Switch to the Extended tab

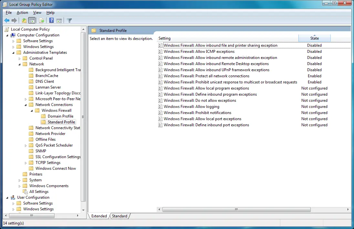pyautogui.click(x=99, y=216)
